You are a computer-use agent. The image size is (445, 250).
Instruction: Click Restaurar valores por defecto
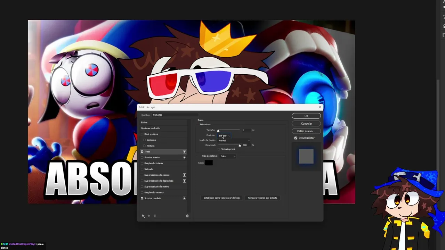point(262,198)
